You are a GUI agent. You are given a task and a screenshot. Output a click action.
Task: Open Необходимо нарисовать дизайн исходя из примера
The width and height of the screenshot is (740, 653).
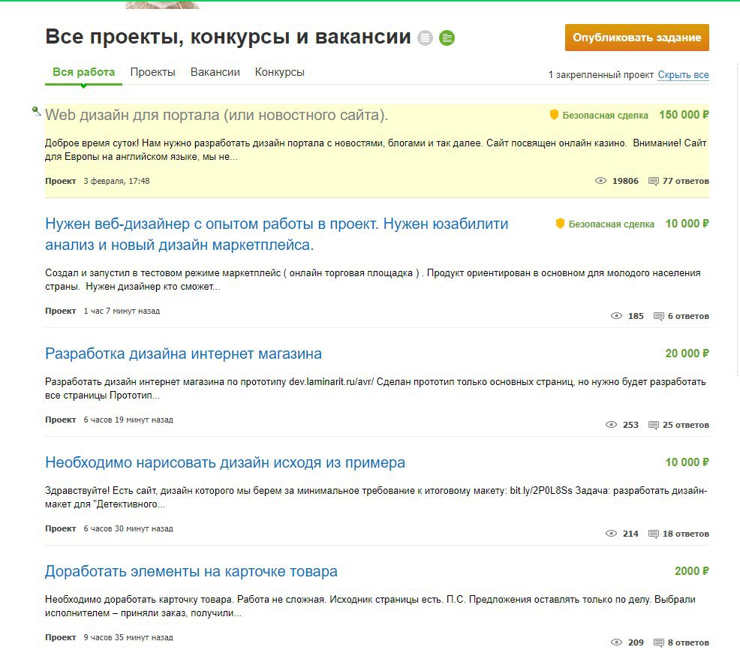[225, 462]
